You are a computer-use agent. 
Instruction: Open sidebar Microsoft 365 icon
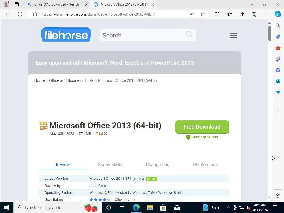(278, 70)
